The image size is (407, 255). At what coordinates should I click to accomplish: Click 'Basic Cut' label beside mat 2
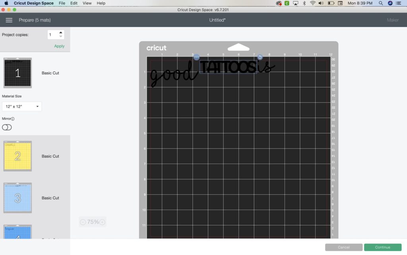[50, 156]
